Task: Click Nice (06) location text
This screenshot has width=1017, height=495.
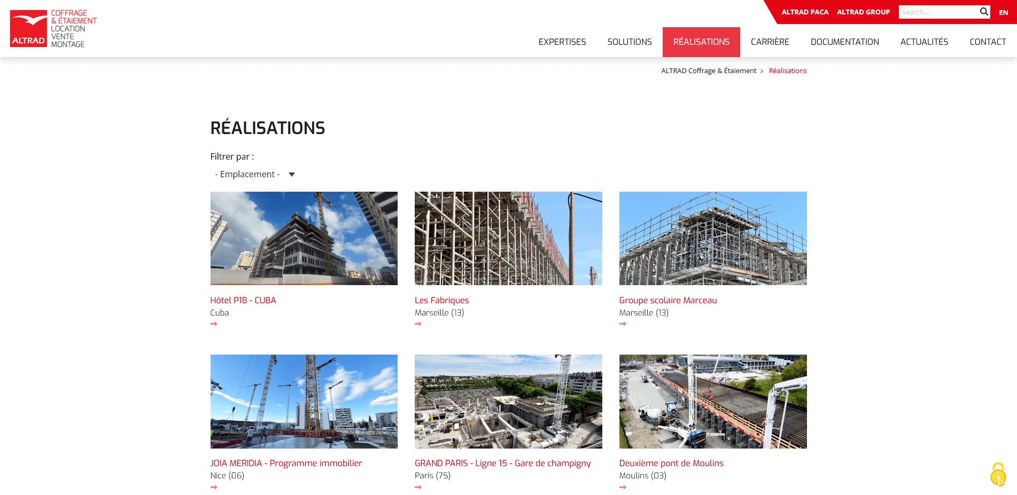Action: click(227, 475)
